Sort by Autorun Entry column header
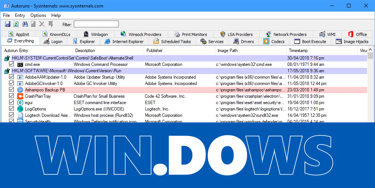The height and width of the screenshot is (188, 375). (x=37, y=51)
